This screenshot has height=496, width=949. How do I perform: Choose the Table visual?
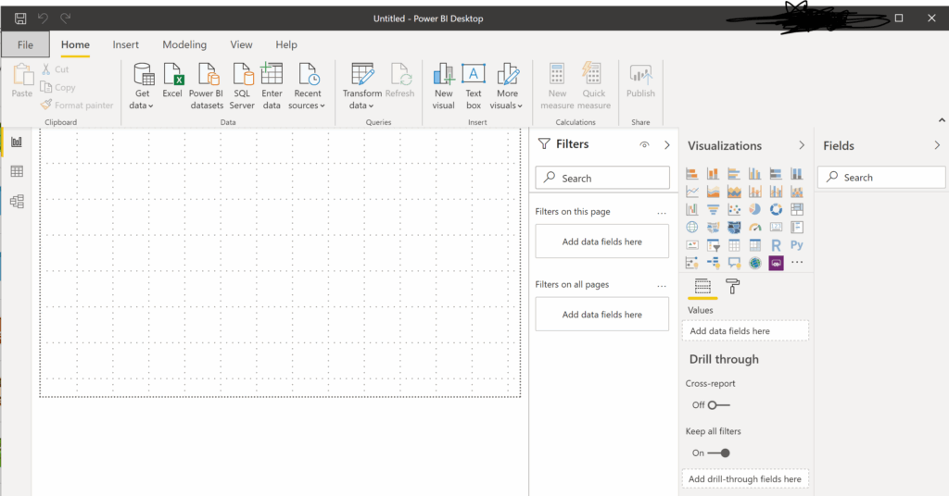coord(734,245)
